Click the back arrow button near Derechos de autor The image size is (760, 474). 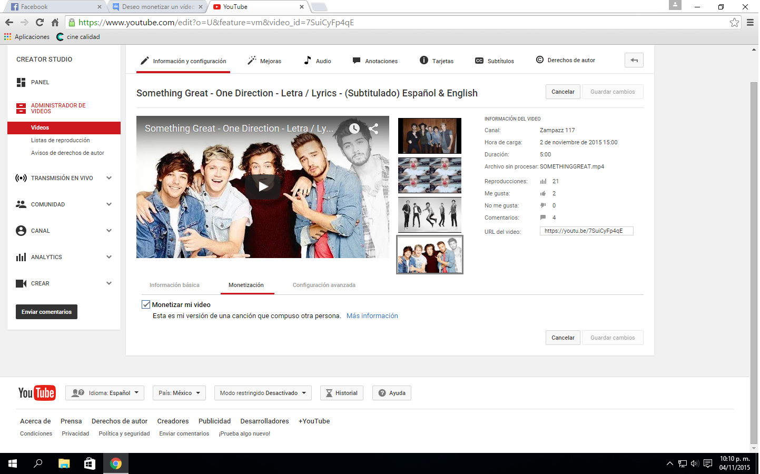coord(634,60)
